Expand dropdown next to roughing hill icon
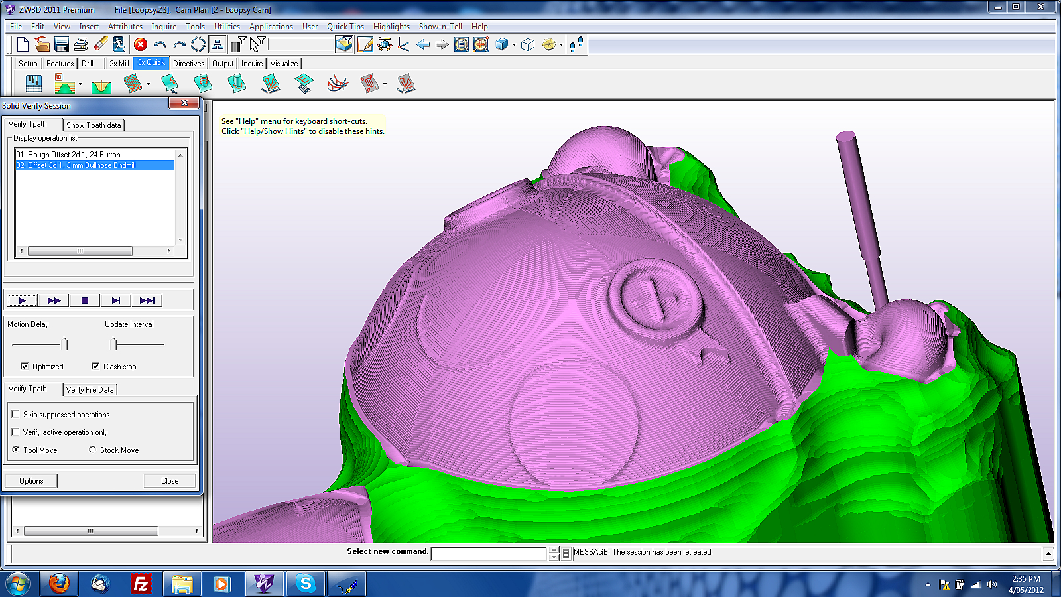This screenshot has height=597, width=1061. (x=80, y=84)
